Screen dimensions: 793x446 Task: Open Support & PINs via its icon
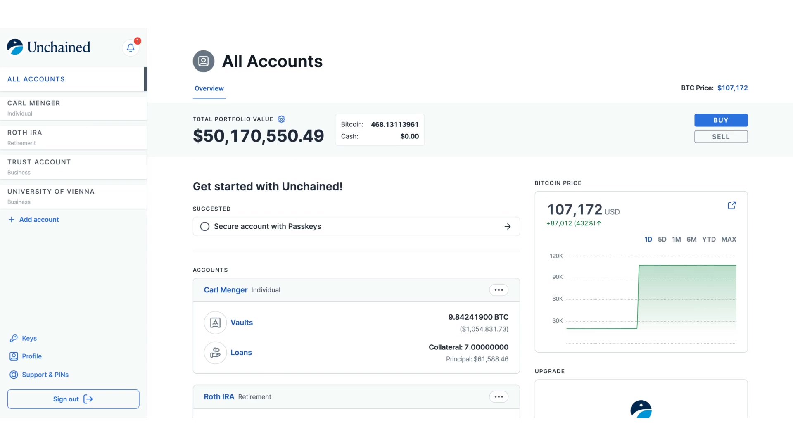(14, 375)
